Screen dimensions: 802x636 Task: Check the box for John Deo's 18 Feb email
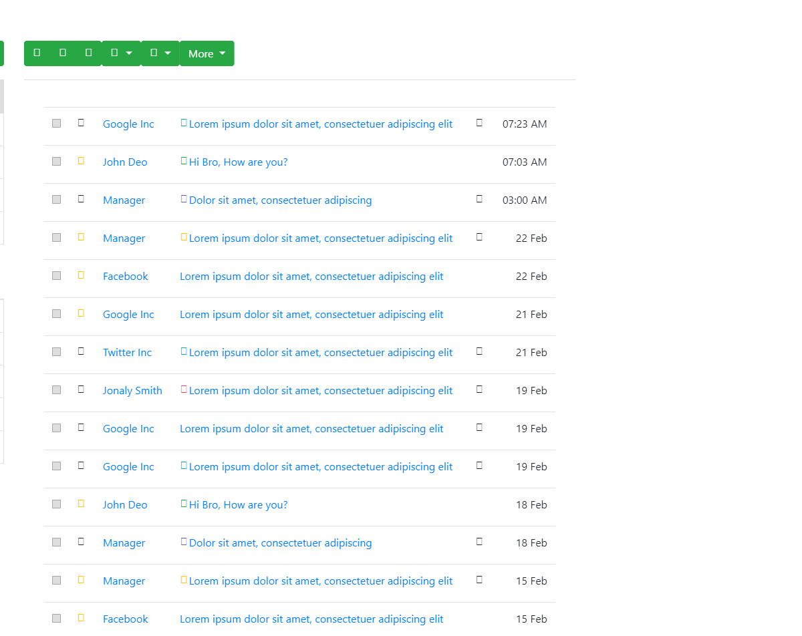click(57, 504)
